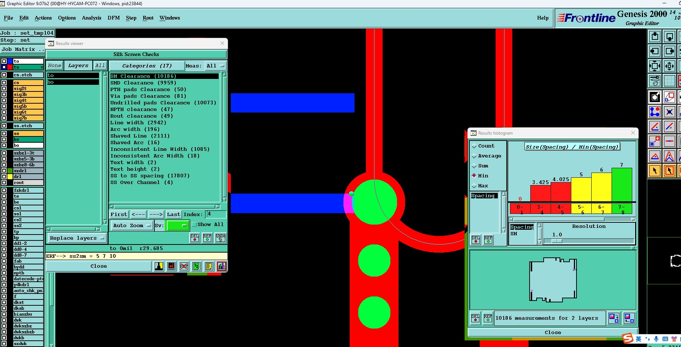681x347 pixels.
Task: Click the Index input field
Action: coord(216,214)
